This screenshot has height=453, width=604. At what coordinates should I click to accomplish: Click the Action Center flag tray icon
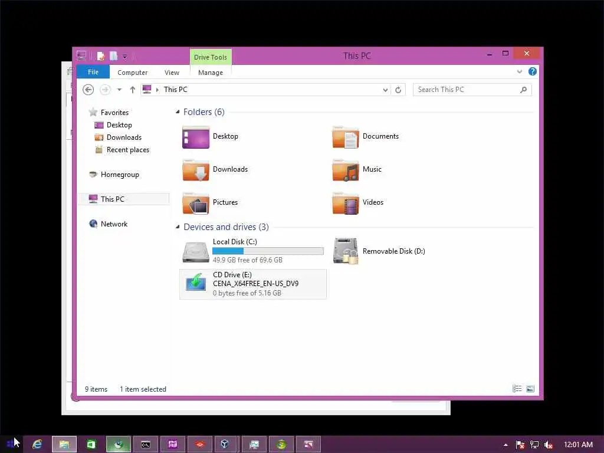520,445
